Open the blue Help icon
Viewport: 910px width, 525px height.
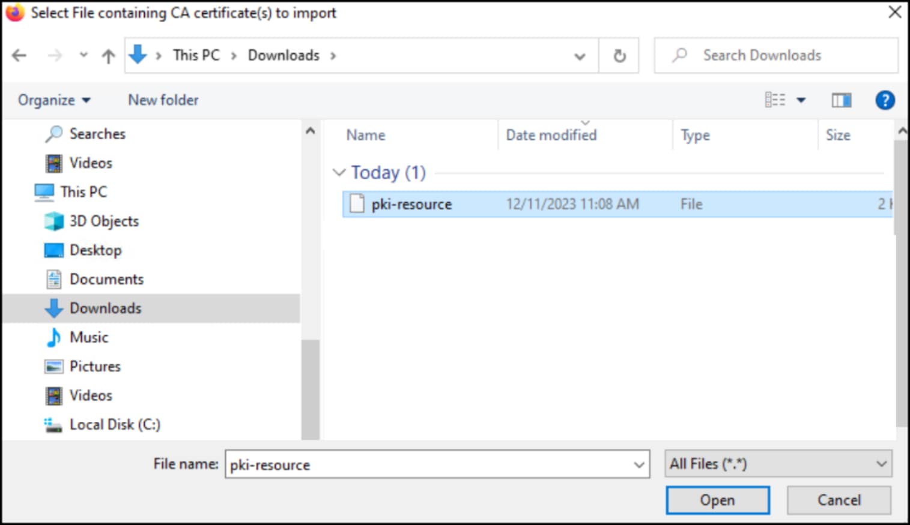tap(885, 100)
